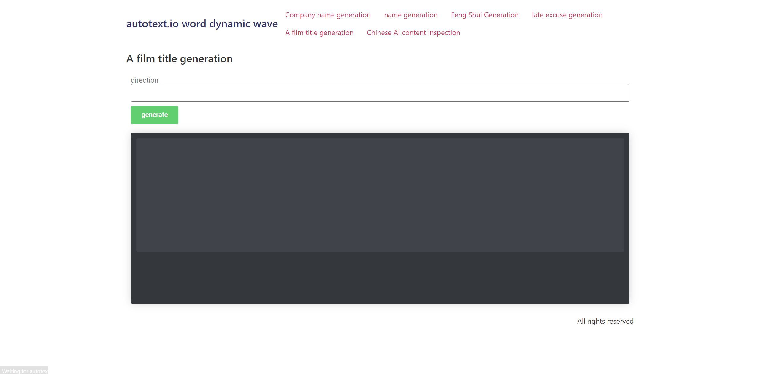Open the Company name generation page

[x=327, y=15]
